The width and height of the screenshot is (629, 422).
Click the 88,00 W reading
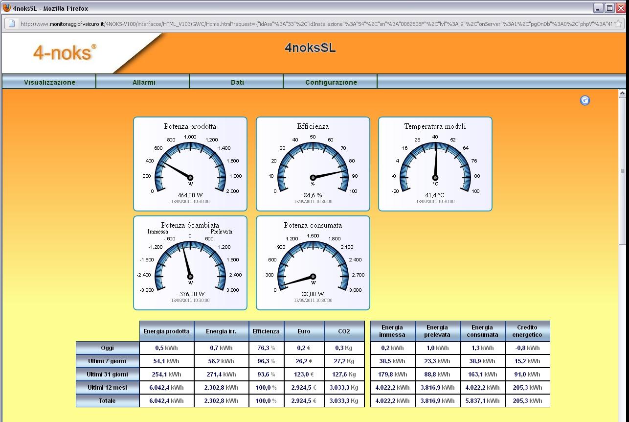coord(313,294)
